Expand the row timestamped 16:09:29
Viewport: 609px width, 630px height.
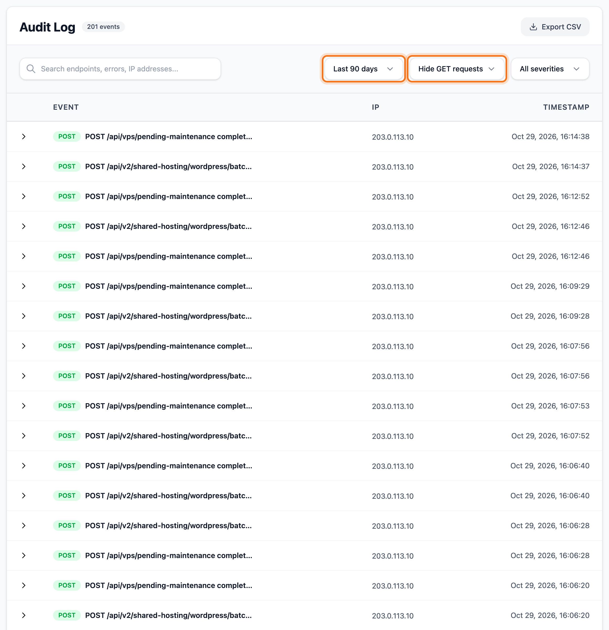click(24, 286)
